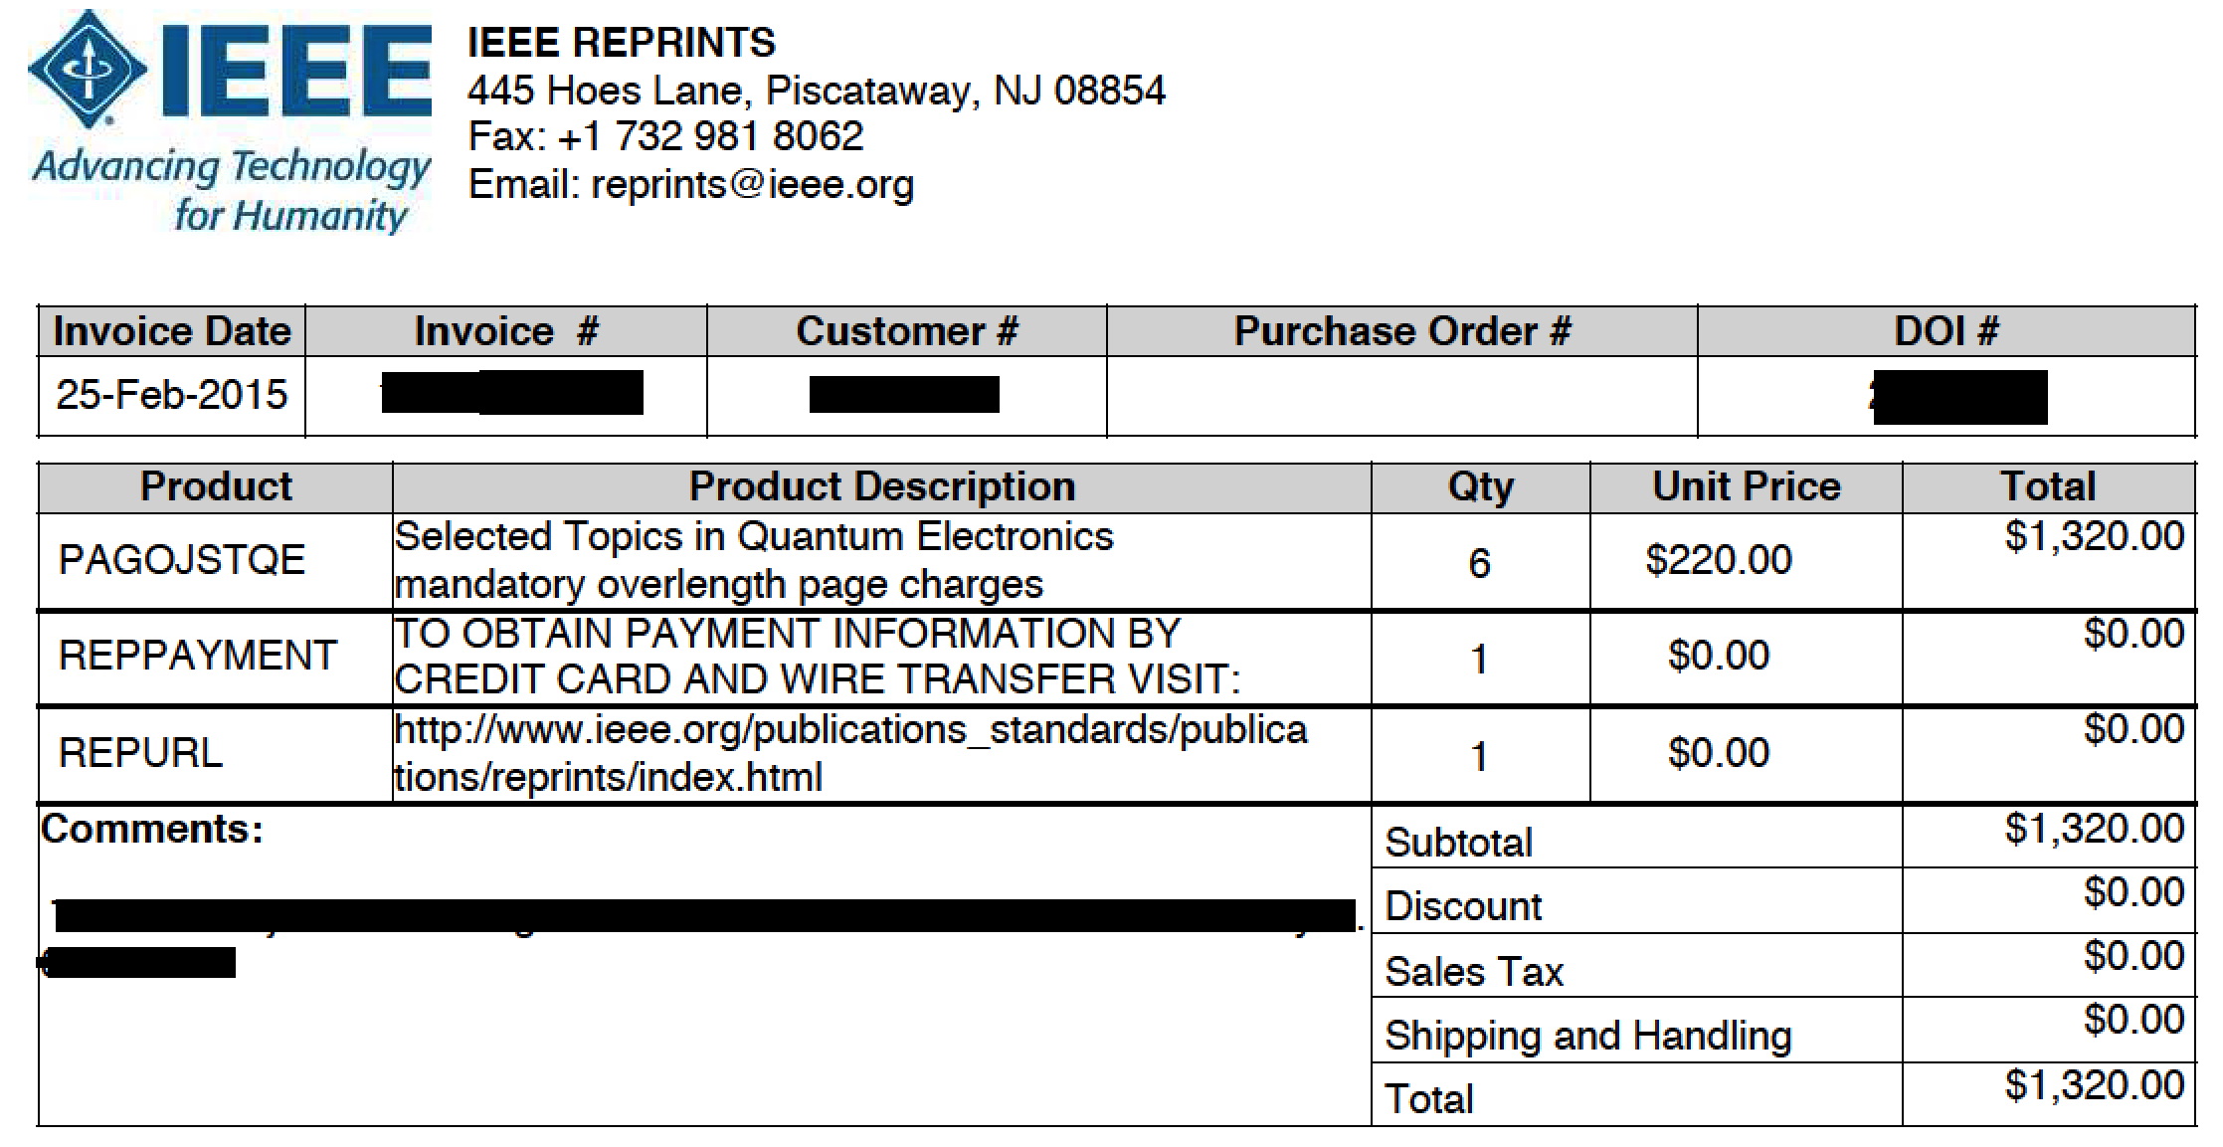
Task: Click the Shipping and Handling label
Action: click(1587, 1036)
